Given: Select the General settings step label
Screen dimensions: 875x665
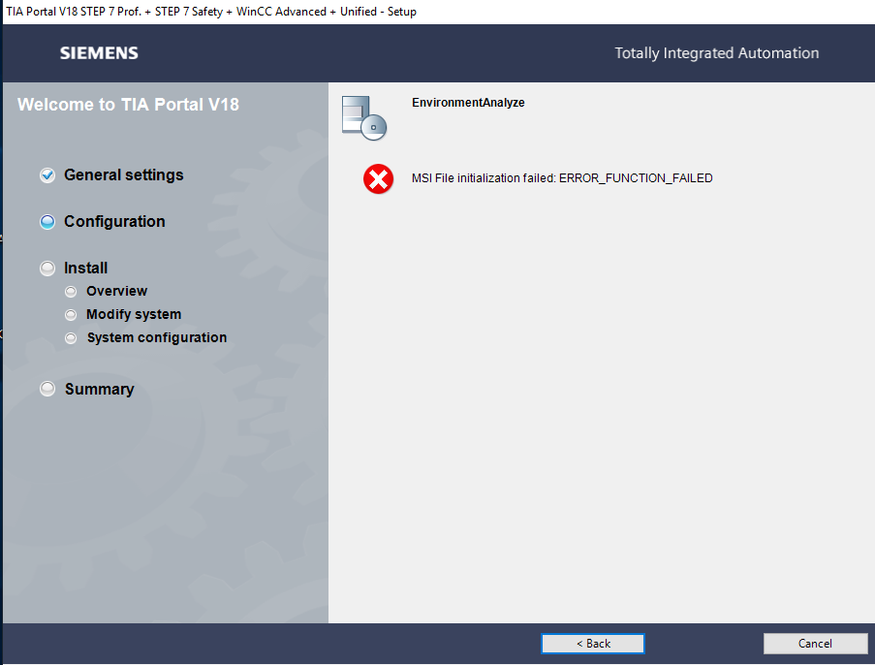Looking at the screenshot, I should [x=123, y=174].
